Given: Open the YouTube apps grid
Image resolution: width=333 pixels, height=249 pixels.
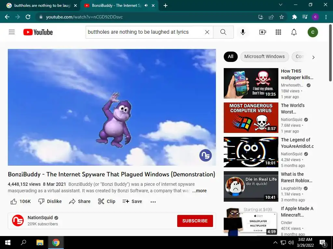Looking at the screenshot, I should pyautogui.click(x=278, y=32).
